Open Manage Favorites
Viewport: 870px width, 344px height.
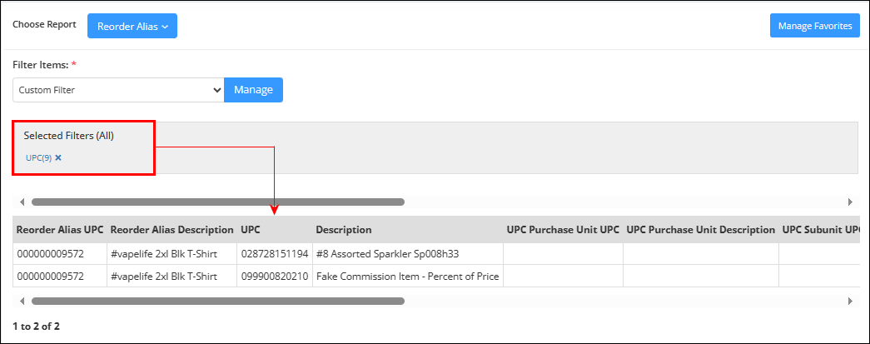(814, 26)
